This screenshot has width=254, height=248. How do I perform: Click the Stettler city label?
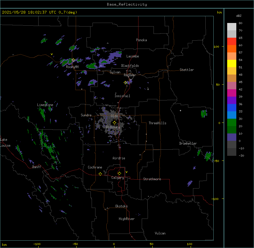point(187,70)
